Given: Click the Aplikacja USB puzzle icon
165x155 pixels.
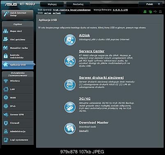Looking at the screenshot, I should tap(6, 65).
